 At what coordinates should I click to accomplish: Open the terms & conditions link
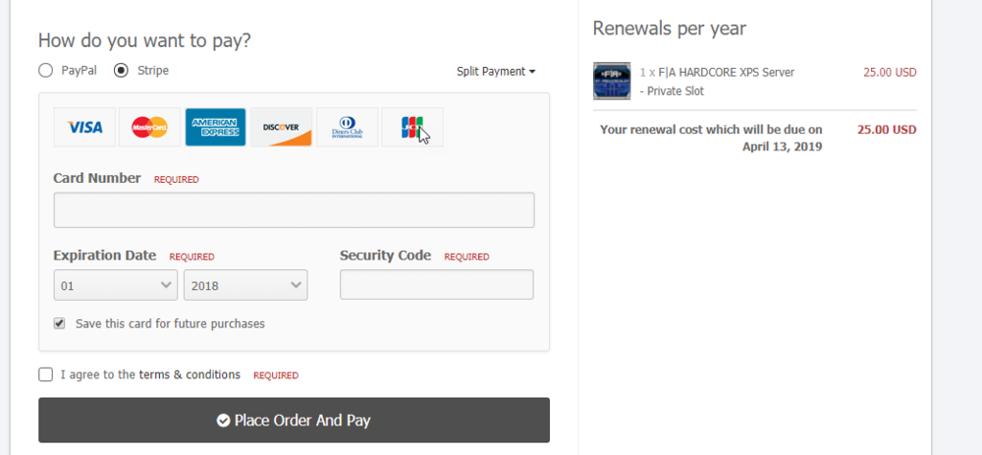click(x=190, y=374)
